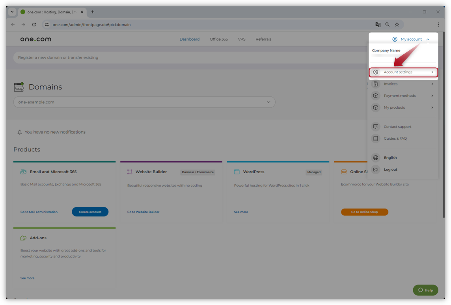Open Payment methods
This screenshot has width=451, height=305.
399,96
